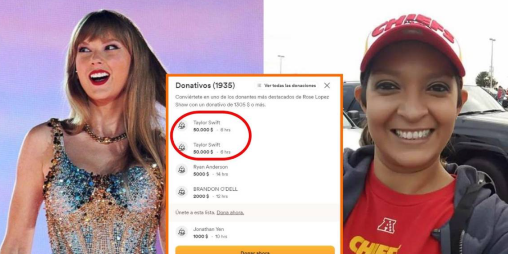Select the second Taylor Swift donor name
The height and width of the screenshot is (254, 508).
pos(207,144)
